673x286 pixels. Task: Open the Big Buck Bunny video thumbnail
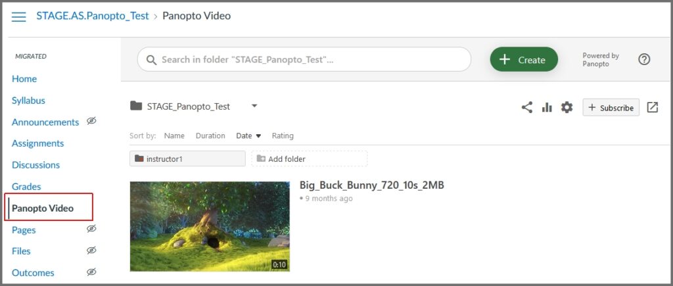click(210, 226)
